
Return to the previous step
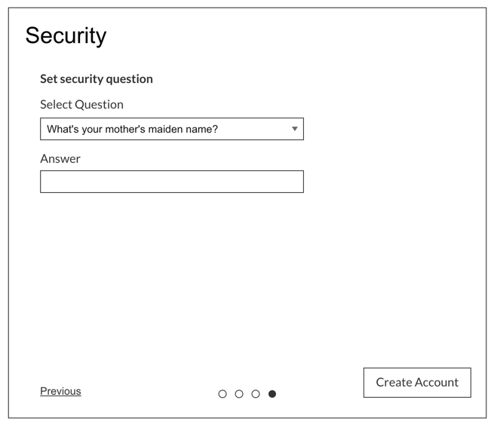(x=60, y=391)
